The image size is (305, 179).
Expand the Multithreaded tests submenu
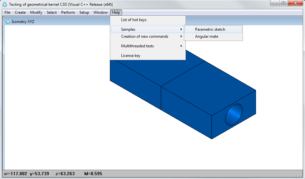point(148,46)
